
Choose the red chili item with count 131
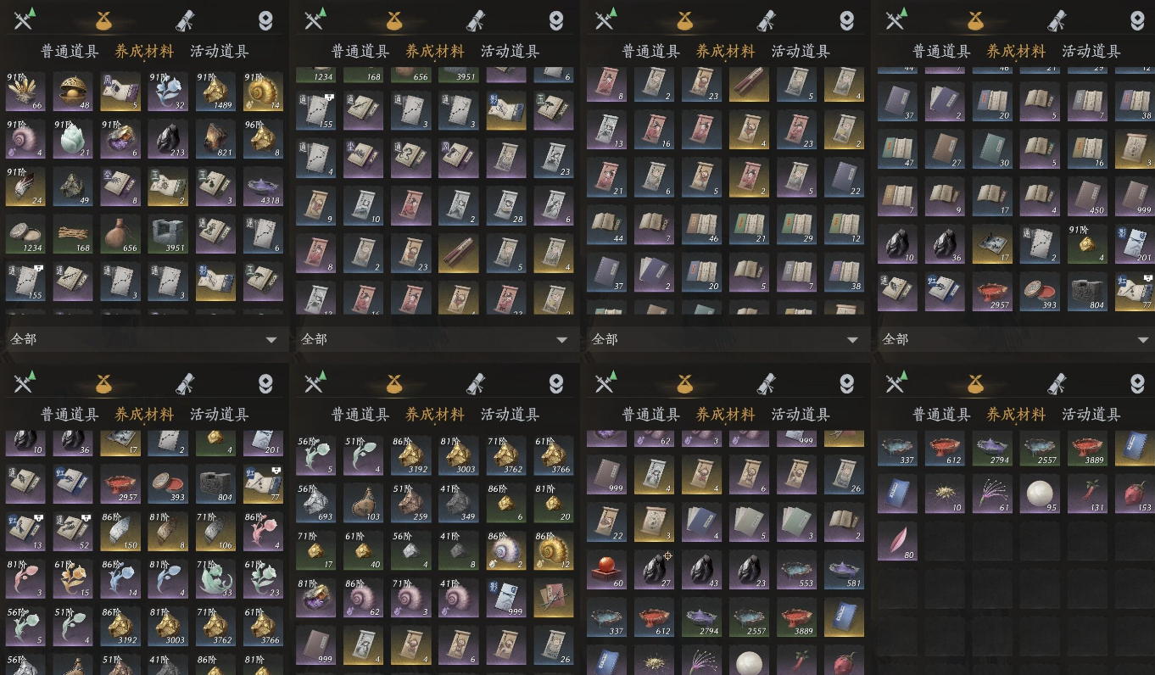point(1088,494)
